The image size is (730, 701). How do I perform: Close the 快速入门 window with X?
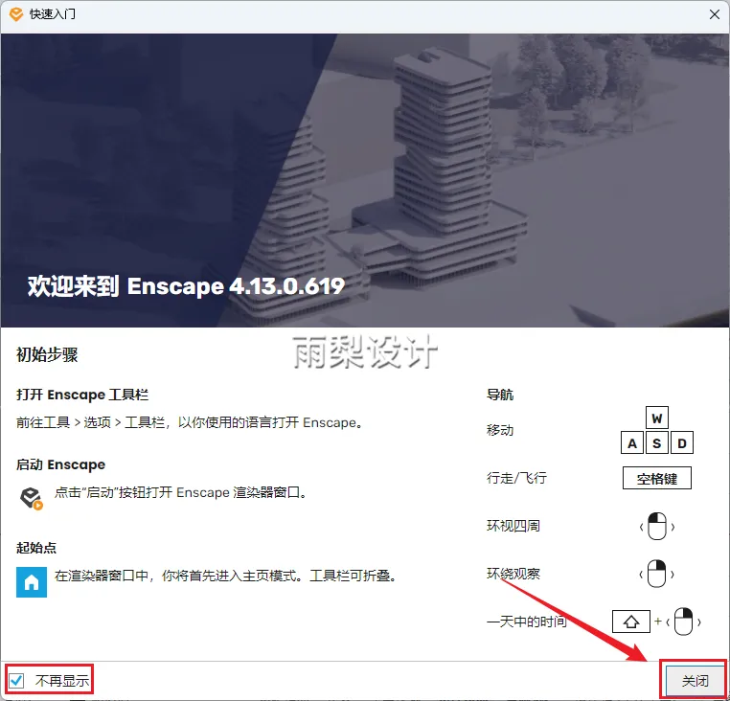715,14
